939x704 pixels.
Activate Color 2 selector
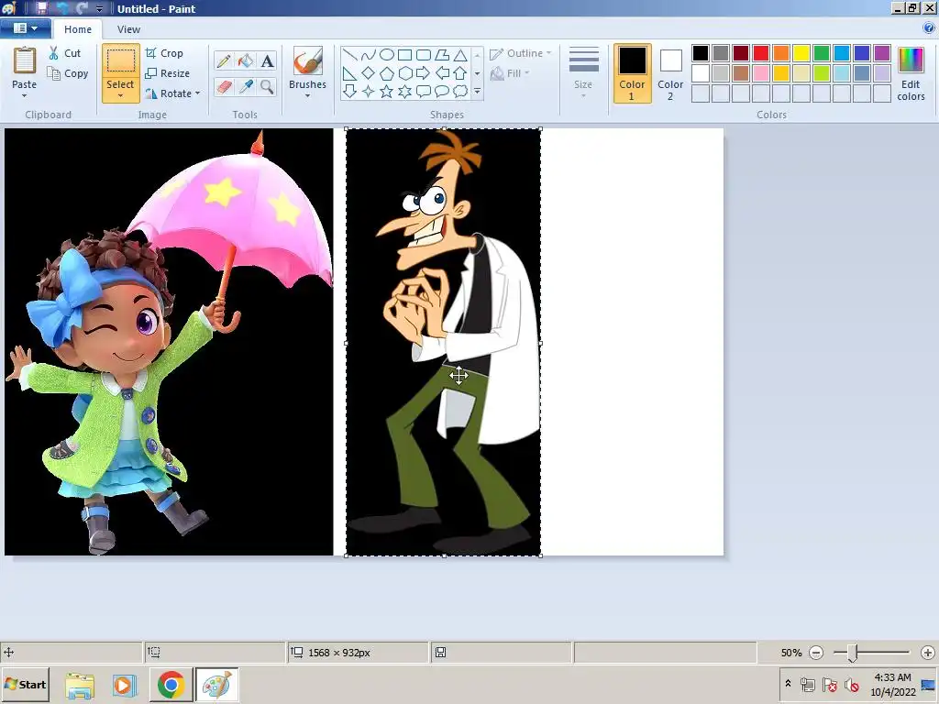(x=670, y=73)
